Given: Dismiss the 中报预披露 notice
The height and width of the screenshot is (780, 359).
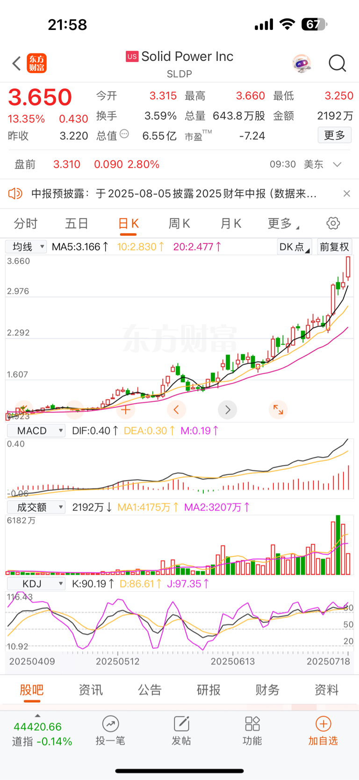Looking at the screenshot, I should click(346, 193).
